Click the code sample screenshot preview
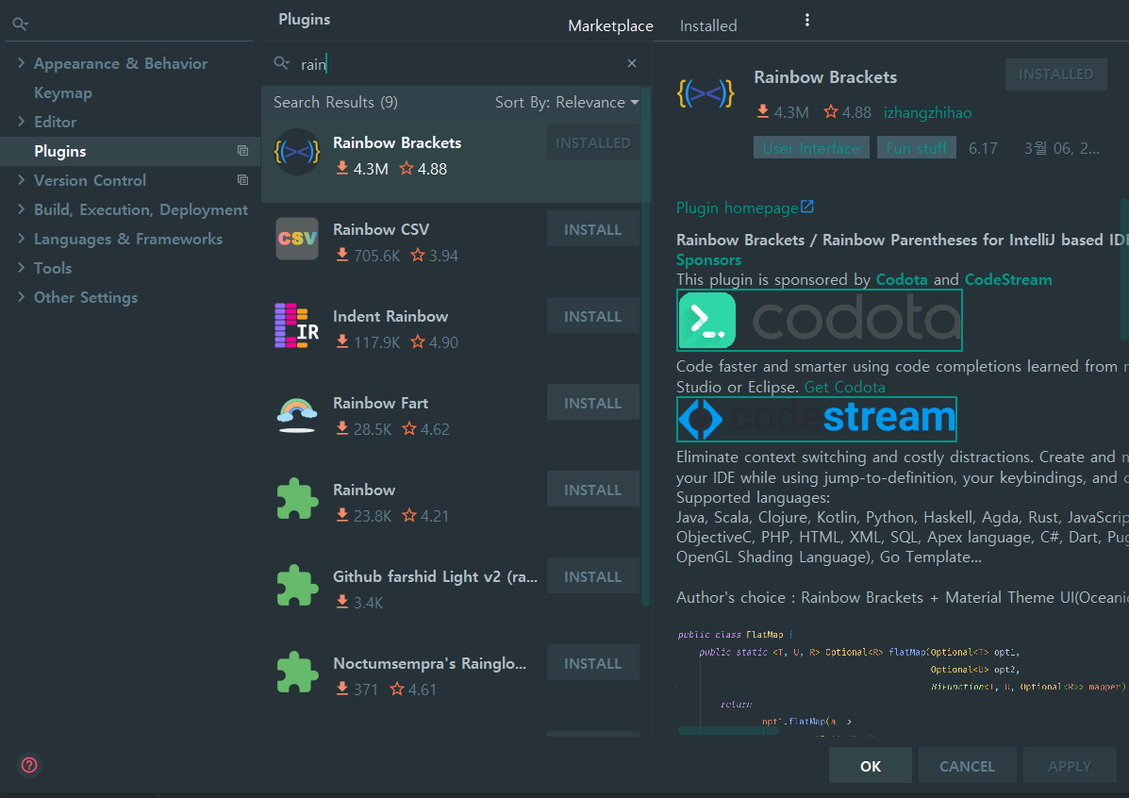Viewport: 1129px width, 798px height. pyautogui.click(x=902, y=681)
